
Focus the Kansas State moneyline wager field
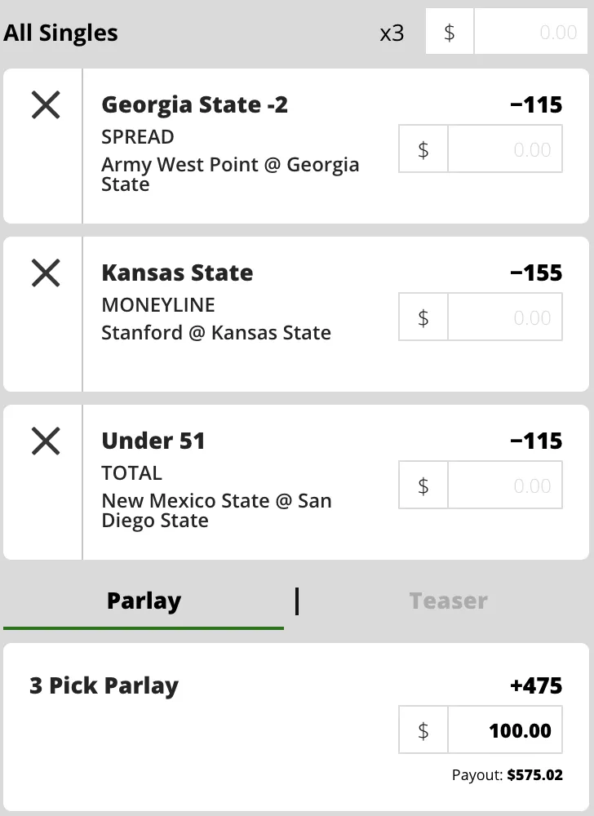point(504,317)
